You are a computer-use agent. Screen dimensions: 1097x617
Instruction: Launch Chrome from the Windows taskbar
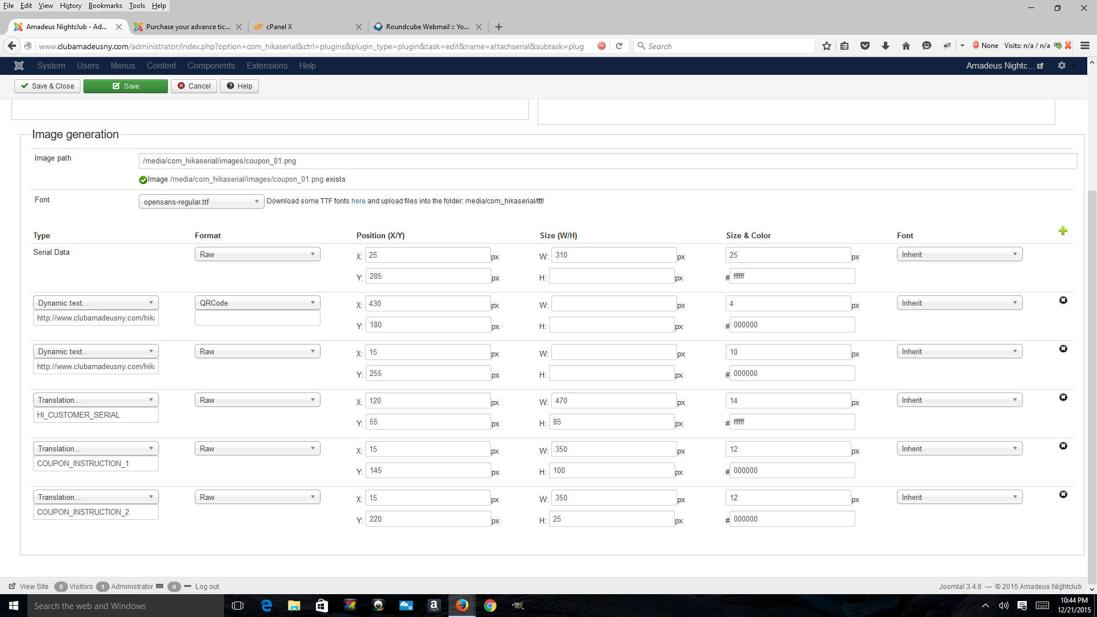(x=490, y=606)
